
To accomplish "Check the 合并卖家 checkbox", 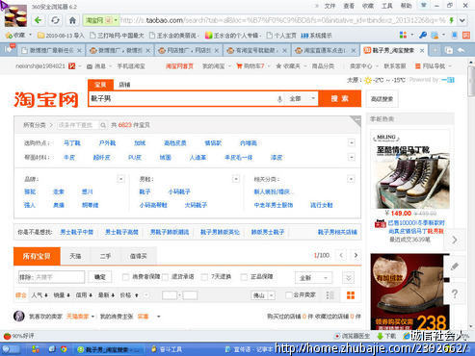I will pyautogui.click(x=289, y=294).
